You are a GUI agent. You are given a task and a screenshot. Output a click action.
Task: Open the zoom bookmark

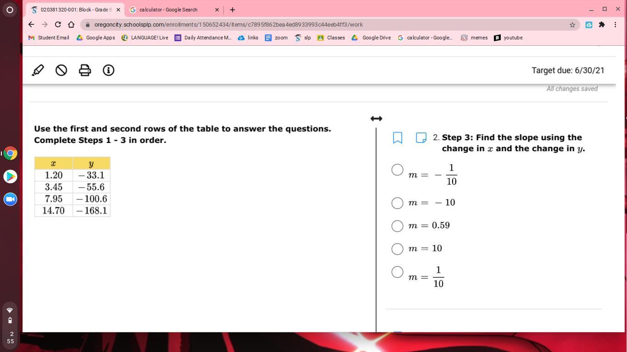276,38
